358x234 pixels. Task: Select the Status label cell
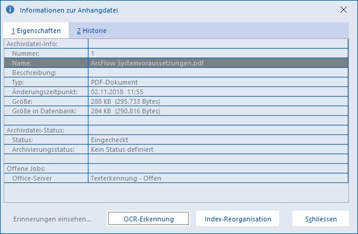pos(46,140)
